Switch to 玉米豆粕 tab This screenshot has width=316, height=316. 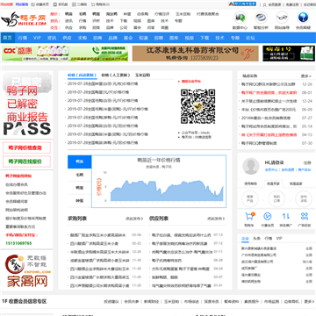(x=142, y=75)
